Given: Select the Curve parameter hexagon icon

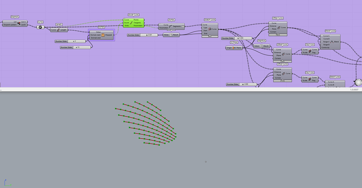Looking at the screenshot, I should [x=41, y=27].
